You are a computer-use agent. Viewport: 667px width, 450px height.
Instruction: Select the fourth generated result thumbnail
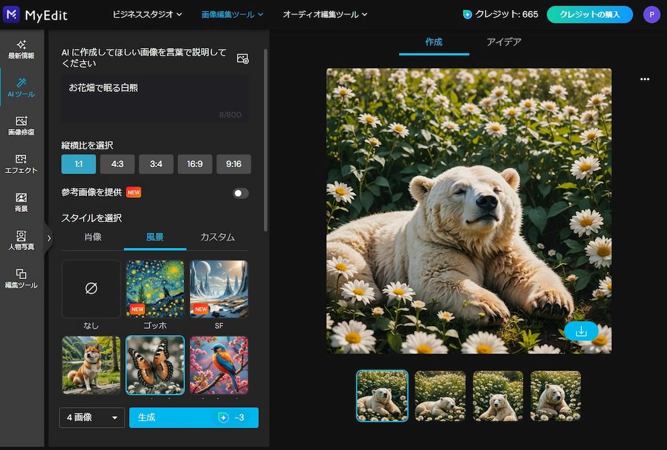coord(556,396)
